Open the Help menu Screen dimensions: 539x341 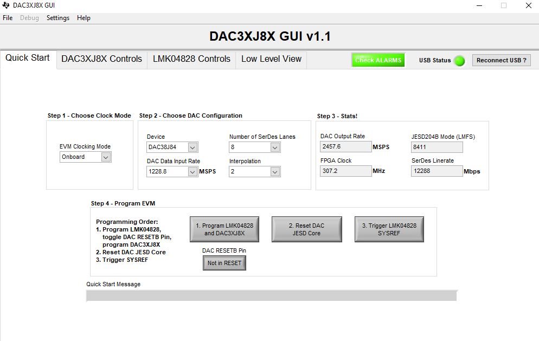[84, 18]
